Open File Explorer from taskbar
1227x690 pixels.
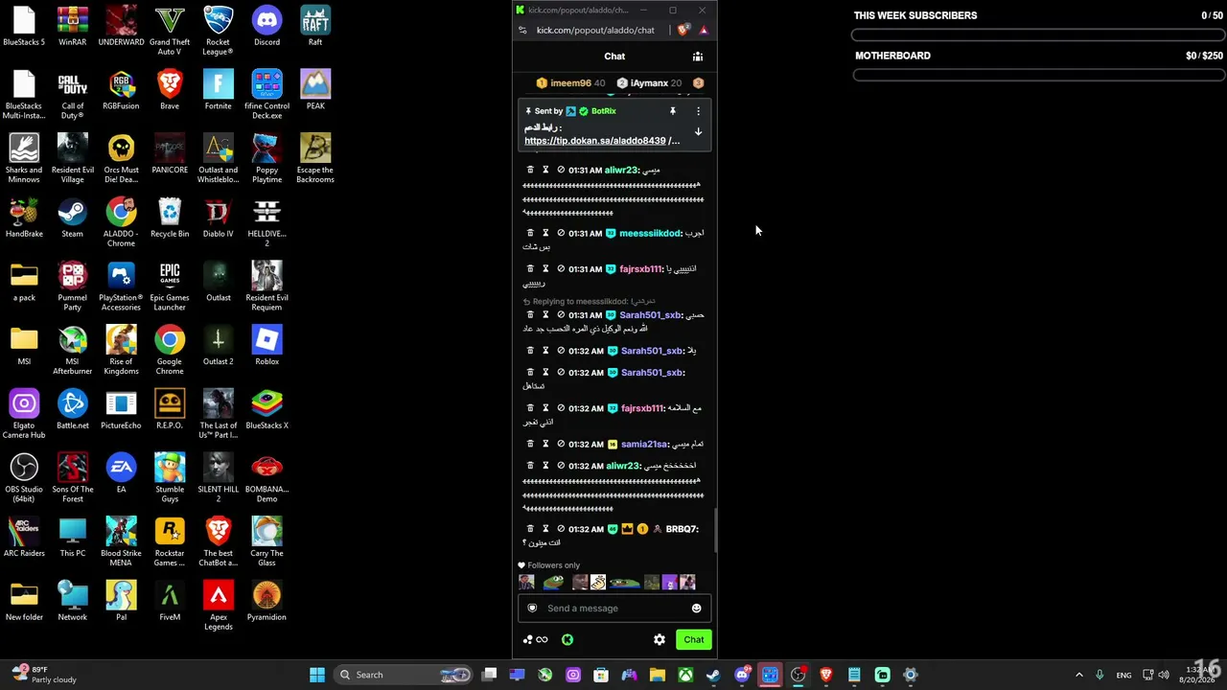pos(658,675)
